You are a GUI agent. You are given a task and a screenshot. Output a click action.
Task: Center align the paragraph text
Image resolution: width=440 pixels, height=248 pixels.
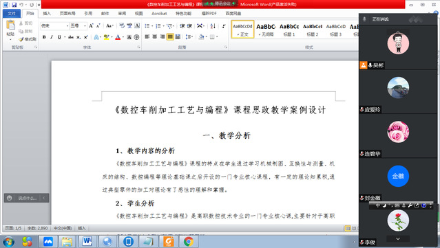(155, 36)
